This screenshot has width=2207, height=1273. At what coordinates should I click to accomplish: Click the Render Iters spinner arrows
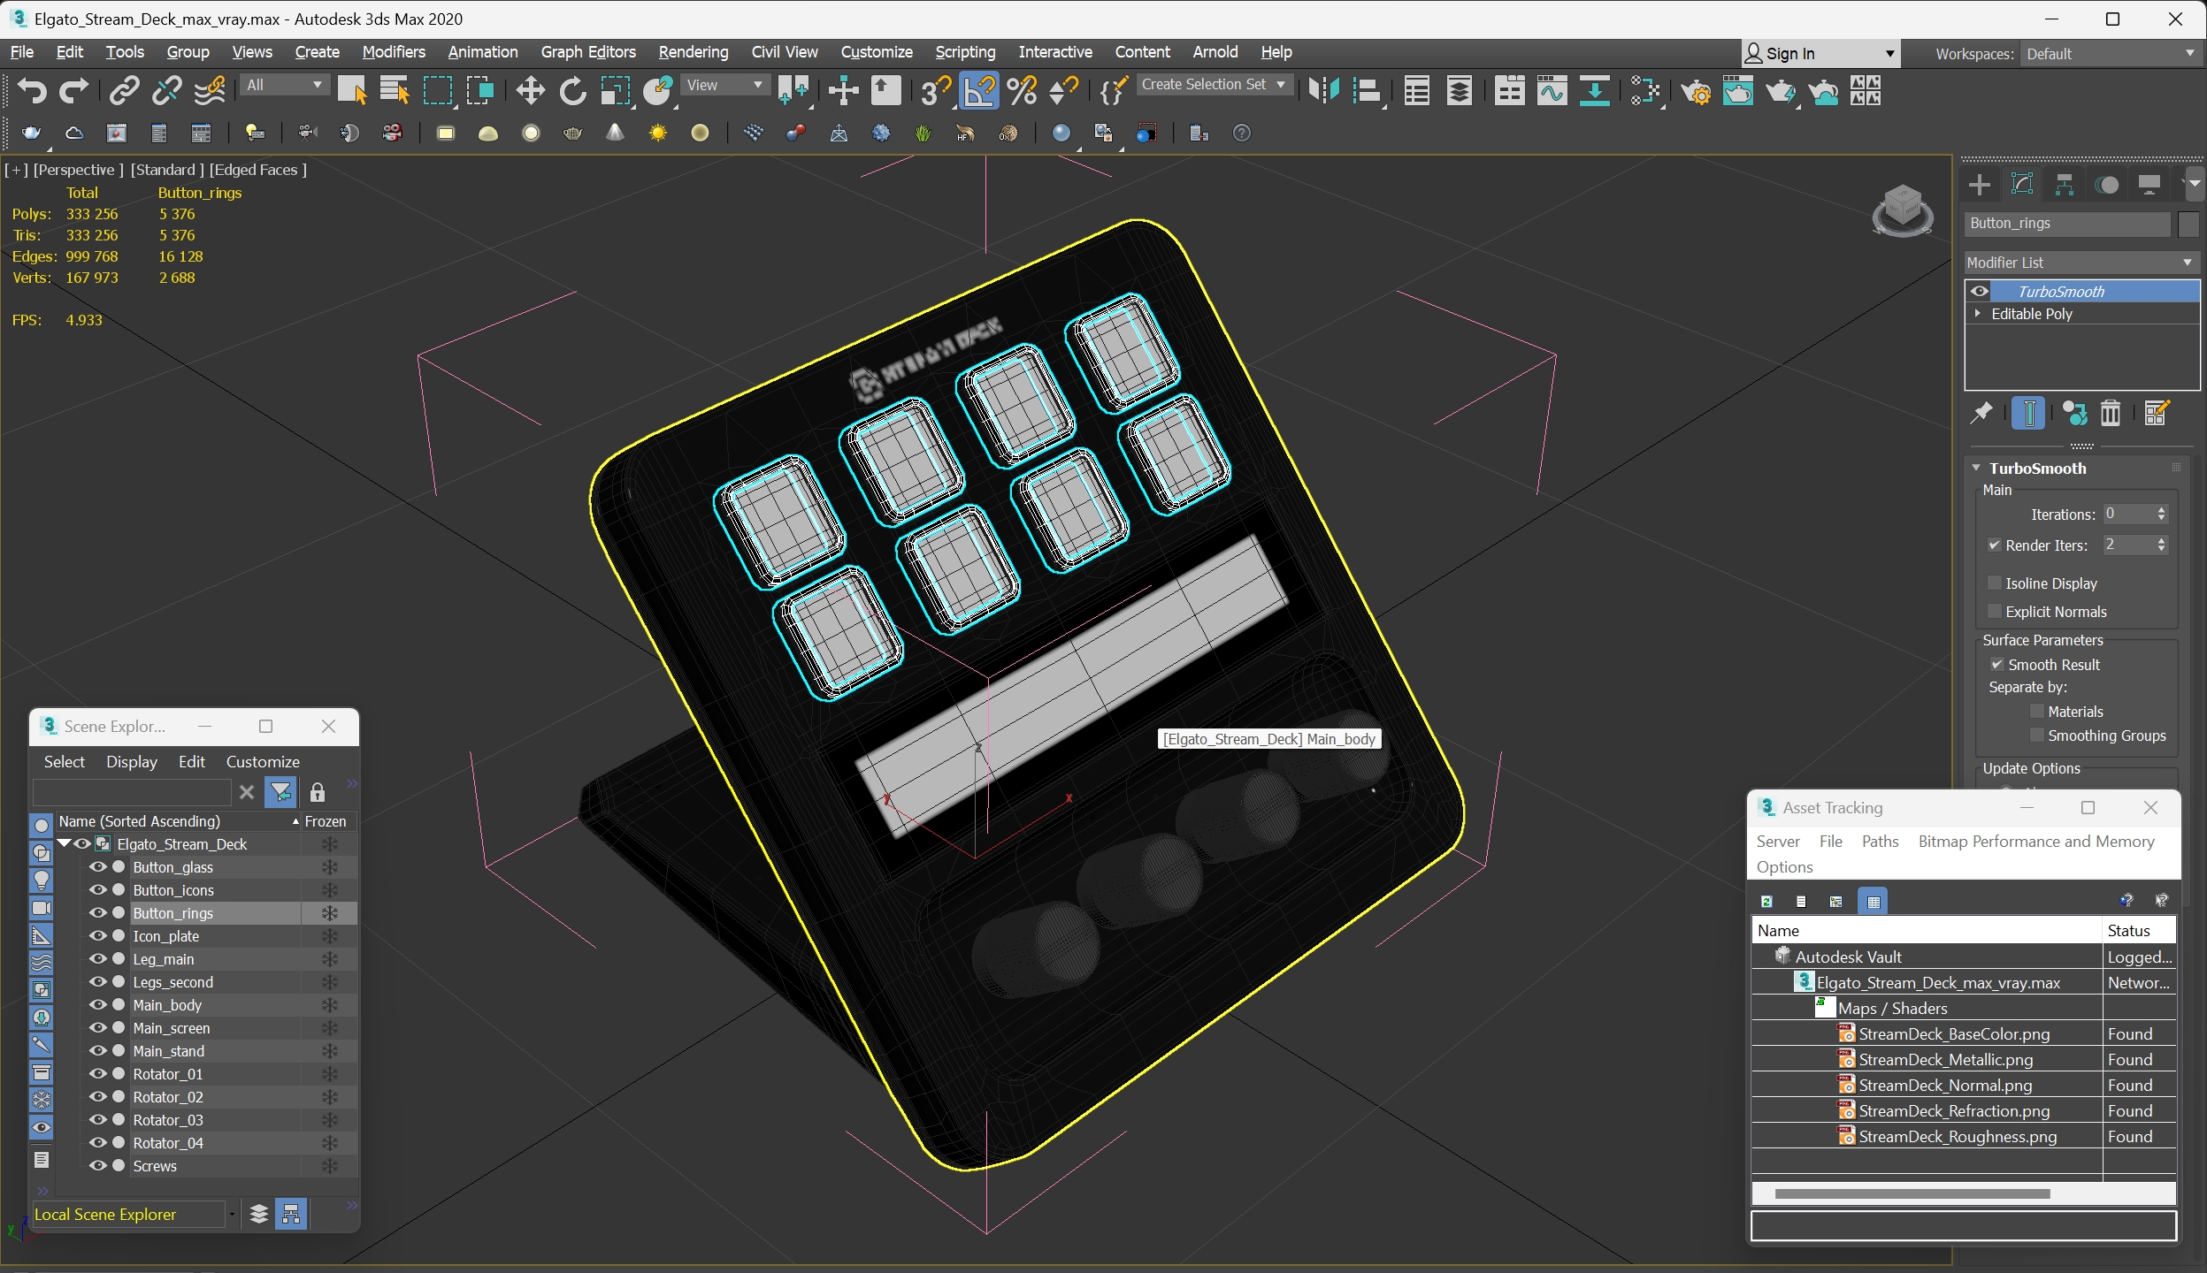pyautogui.click(x=2161, y=545)
